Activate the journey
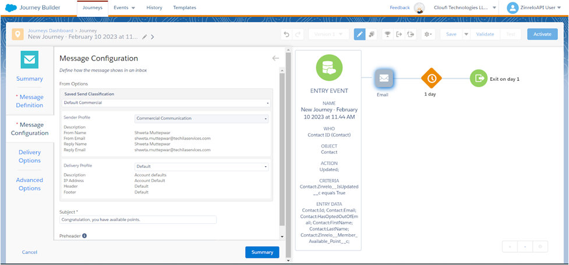The width and height of the screenshot is (569, 265). (542, 34)
